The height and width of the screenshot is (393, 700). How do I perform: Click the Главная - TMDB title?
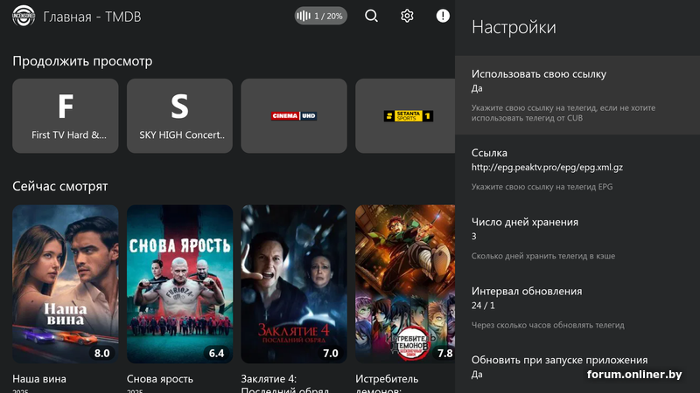pyautogui.click(x=92, y=17)
